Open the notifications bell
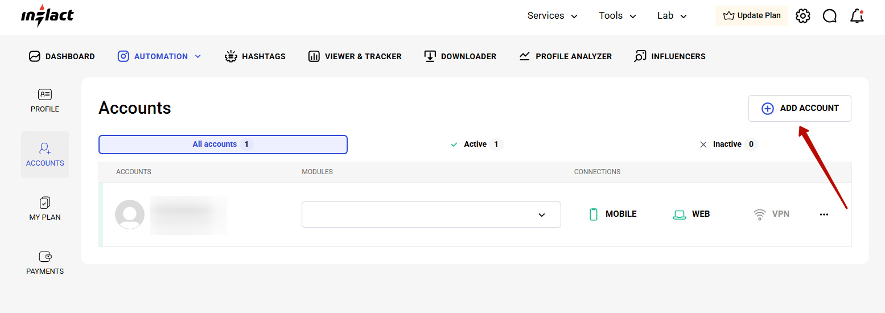This screenshot has height=313, width=885. point(857,16)
